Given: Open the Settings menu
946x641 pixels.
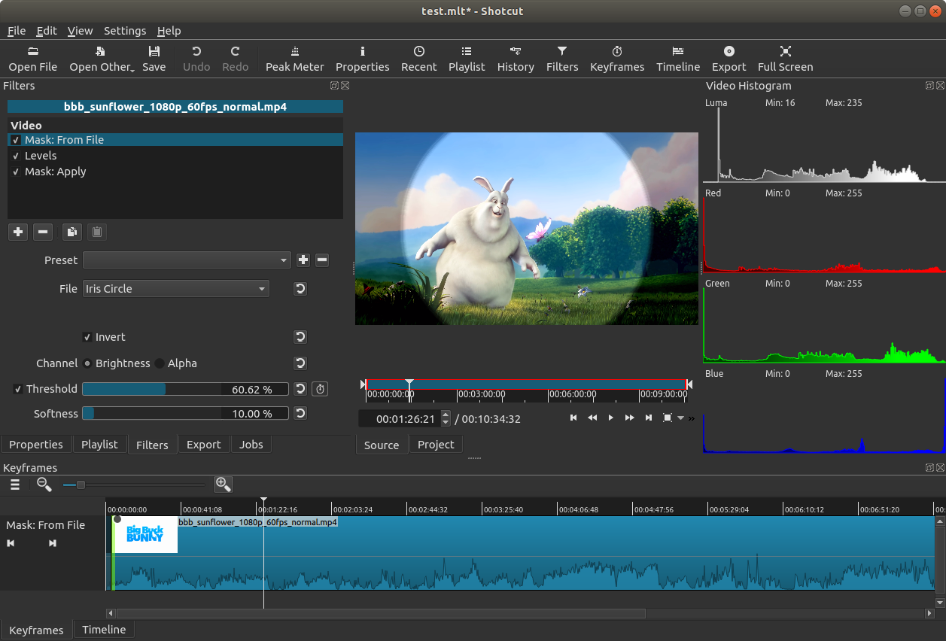Looking at the screenshot, I should [125, 30].
